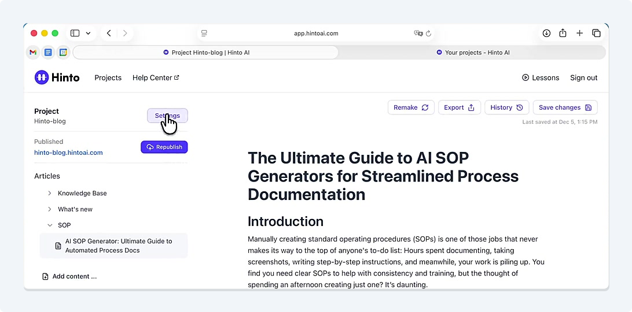
Task: Click the Safari sidebar toggle icon
Action: tap(75, 34)
